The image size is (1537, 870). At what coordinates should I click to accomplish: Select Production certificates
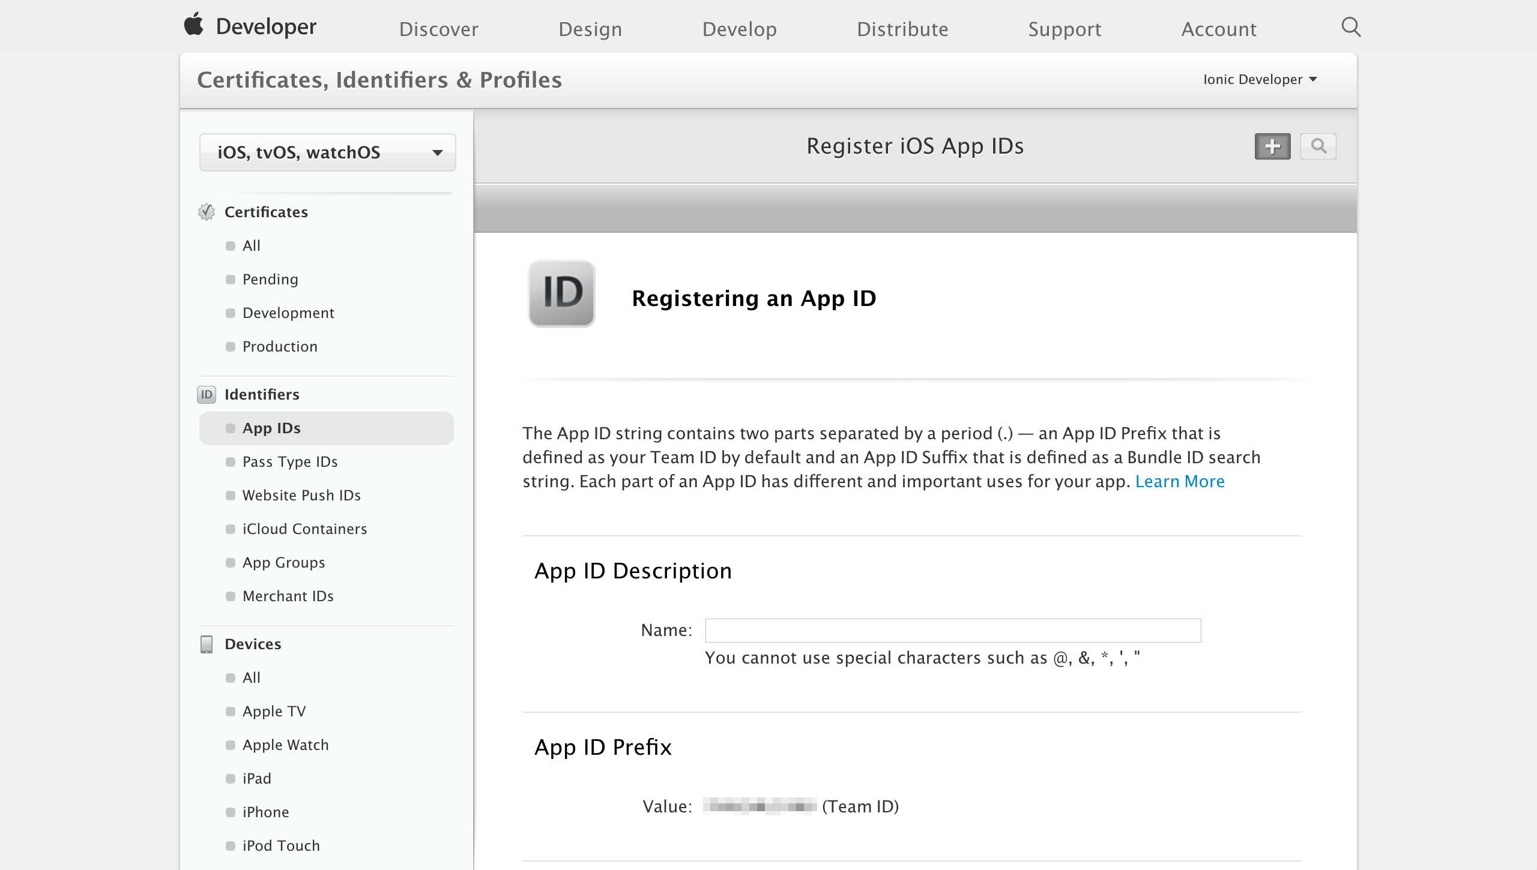point(280,346)
